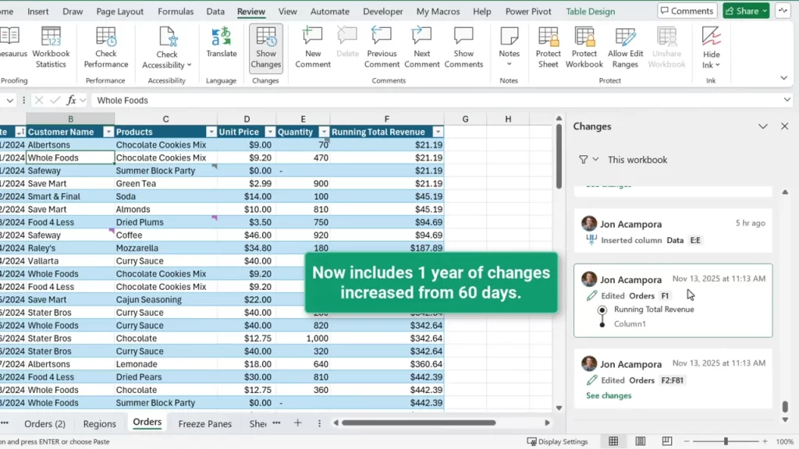Screen dimensions: 799x449
Task: Enable Normal view in status bar
Action: tap(613, 441)
